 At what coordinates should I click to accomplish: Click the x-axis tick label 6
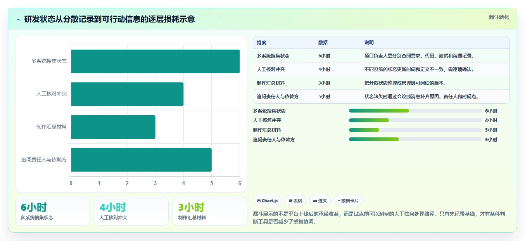240,183
